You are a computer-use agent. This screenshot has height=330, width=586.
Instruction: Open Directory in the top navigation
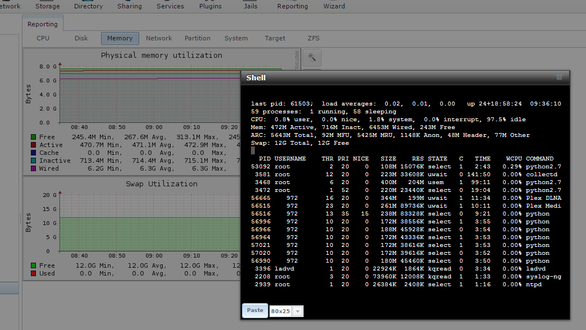(88, 6)
